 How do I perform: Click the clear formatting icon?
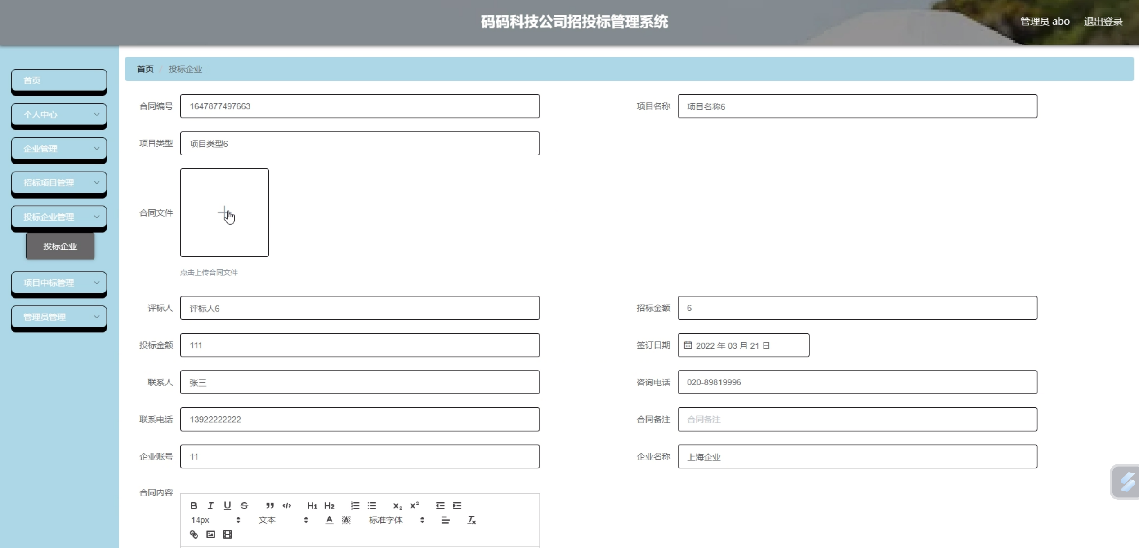pos(471,520)
